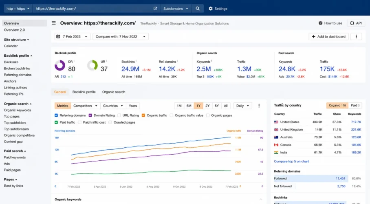Viewport: 370px width, 204px height.
Task: Toggle the hamburger sidebar menu icon
Action: [54, 23]
